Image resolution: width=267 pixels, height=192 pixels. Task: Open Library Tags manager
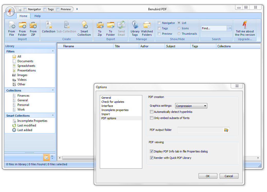(135, 29)
